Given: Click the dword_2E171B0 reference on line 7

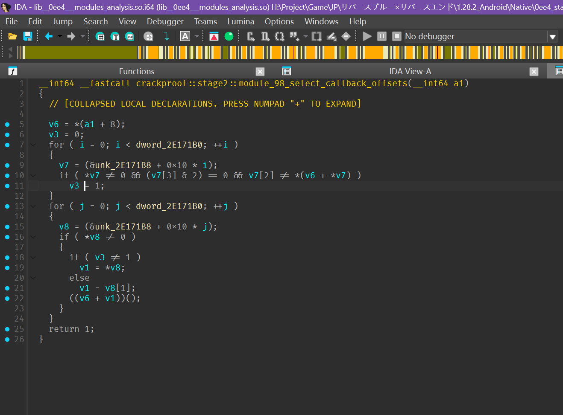Looking at the screenshot, I should pos(169,145).
